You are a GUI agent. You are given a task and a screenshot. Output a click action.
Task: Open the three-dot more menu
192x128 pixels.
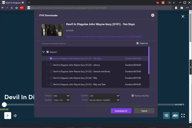coord(187,8)
